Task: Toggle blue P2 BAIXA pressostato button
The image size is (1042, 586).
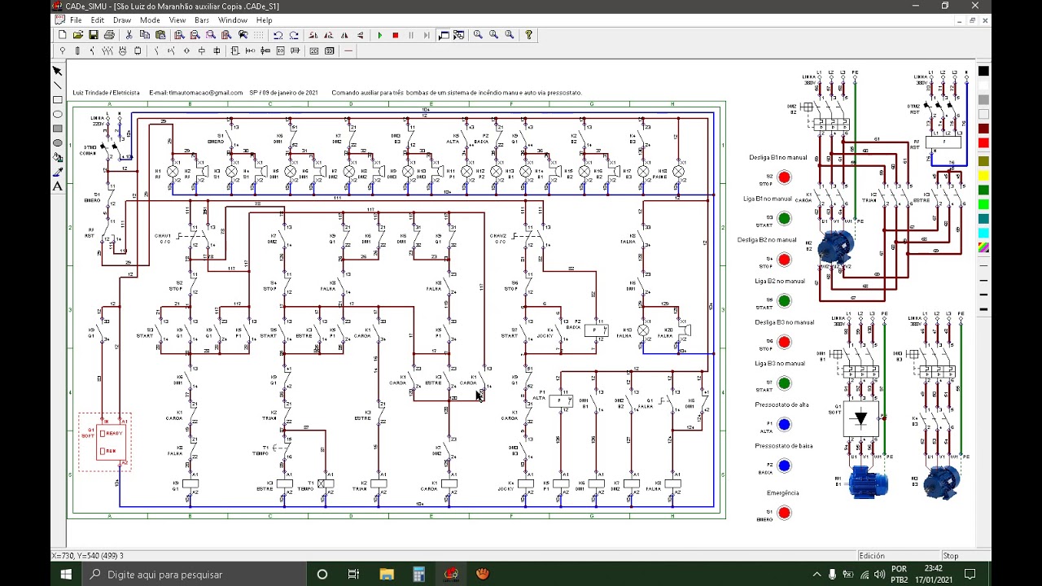Action: click(784, 466)
